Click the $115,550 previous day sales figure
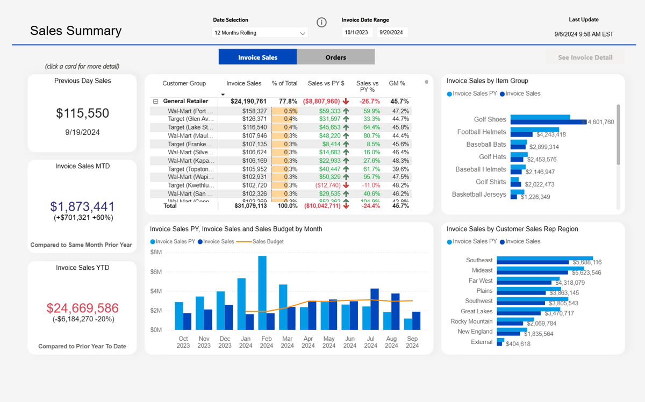Screen dimensions: 645x402 [x=82, y=113]
